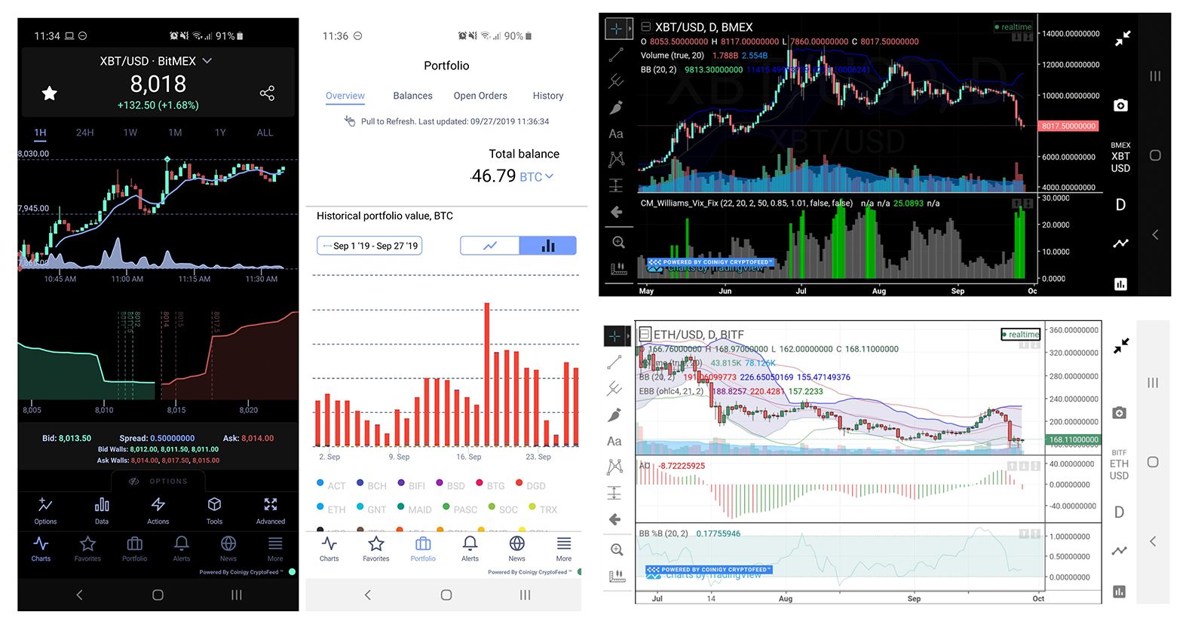Select the ALL timeframe tab
This screenshot has height=627, width=1189.
pos(265,133)
